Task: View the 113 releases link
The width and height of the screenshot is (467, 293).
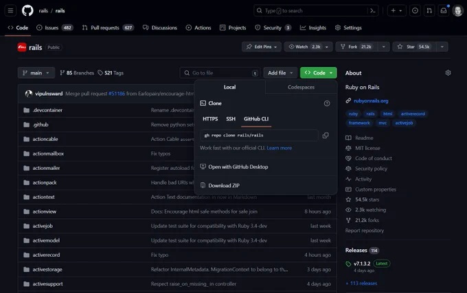Action: point(361,283)
